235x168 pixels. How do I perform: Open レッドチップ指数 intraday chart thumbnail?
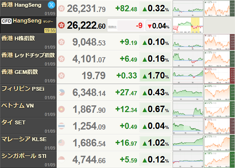[x=188, y=59]
